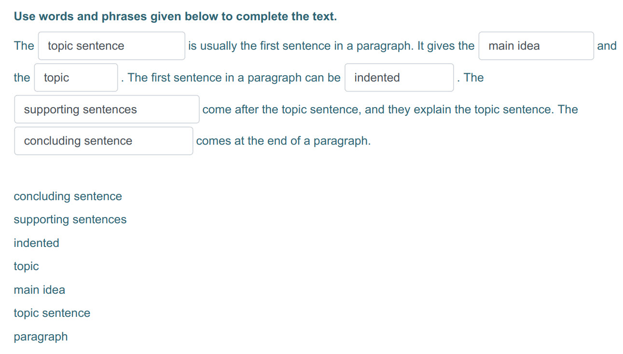Screen dimensions: 623x354
Task: Click the 'supporting sentences' answer box
Action: click(107, 109)
